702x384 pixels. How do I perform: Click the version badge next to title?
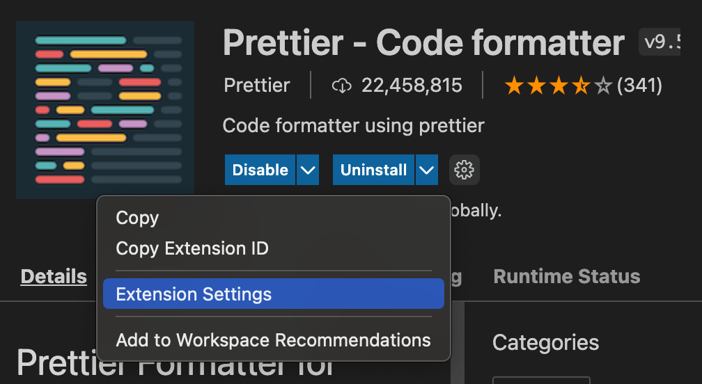660,42
